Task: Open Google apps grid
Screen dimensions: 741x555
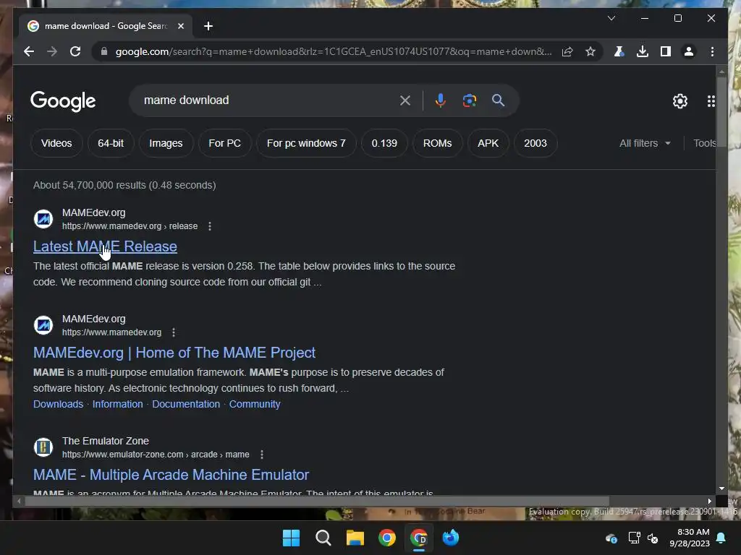Action: tap(711, 100)
